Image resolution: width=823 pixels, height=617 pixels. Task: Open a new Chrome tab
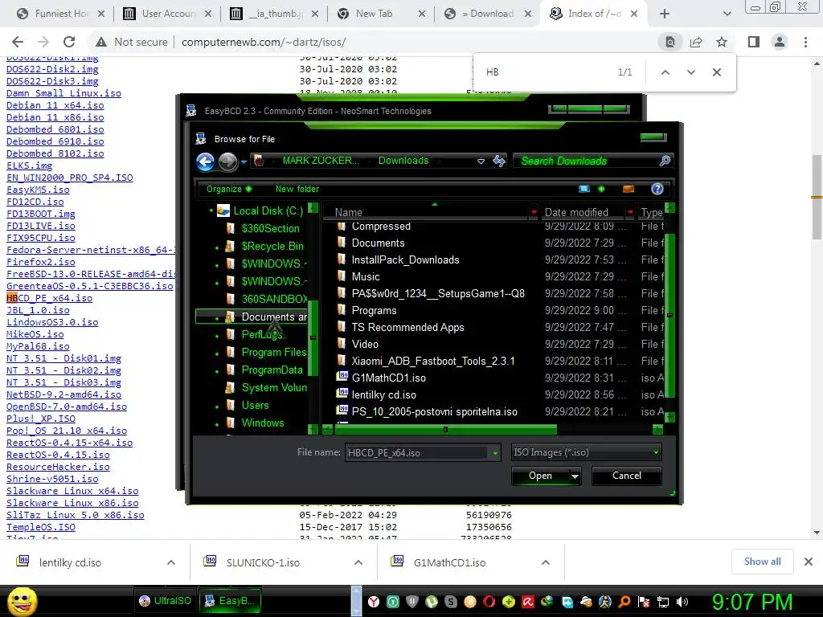(665, 14)
